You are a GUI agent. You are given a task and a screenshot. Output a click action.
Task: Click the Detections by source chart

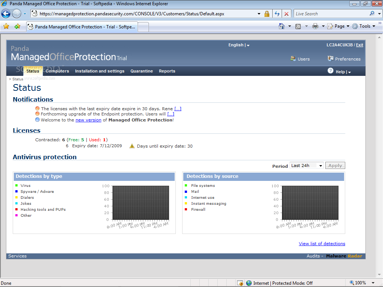point(310,203)
